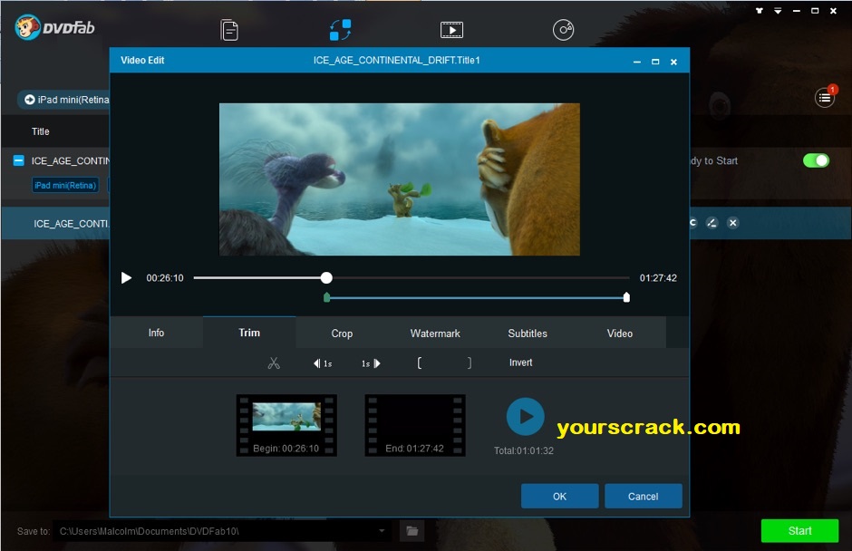Click the Total:01:01:32 duration text
Image resolution: width=852 pixels, height=551 pixels.
tap(524, 450)
